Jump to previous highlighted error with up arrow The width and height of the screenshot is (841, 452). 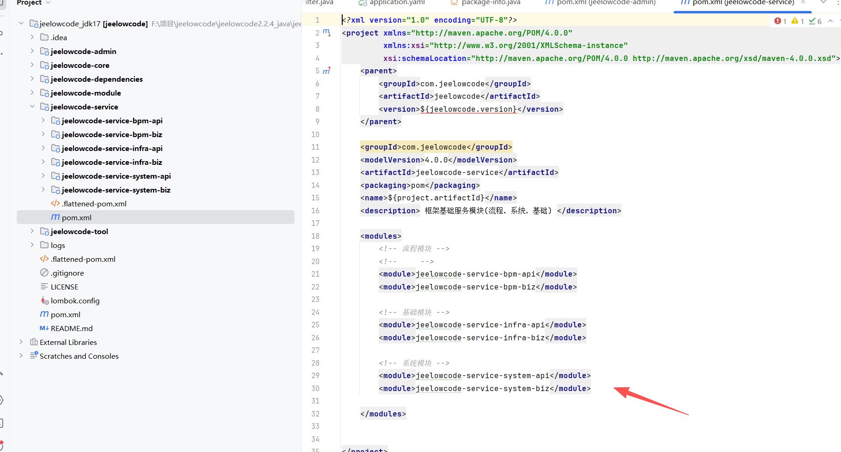coord(830,21)
